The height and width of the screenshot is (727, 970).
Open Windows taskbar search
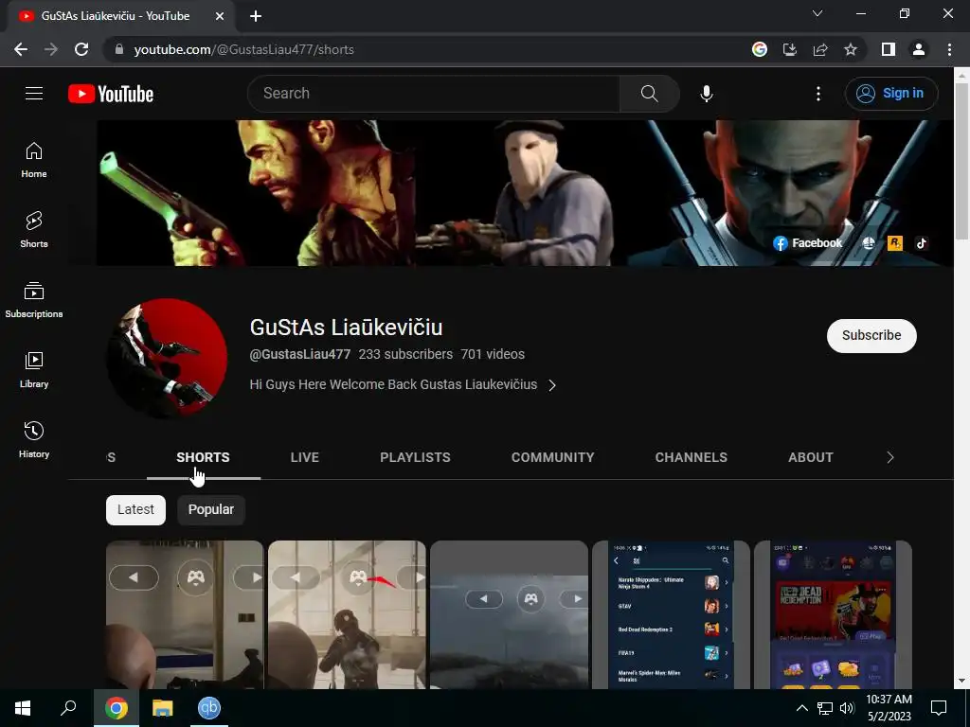tap(68, 708)
